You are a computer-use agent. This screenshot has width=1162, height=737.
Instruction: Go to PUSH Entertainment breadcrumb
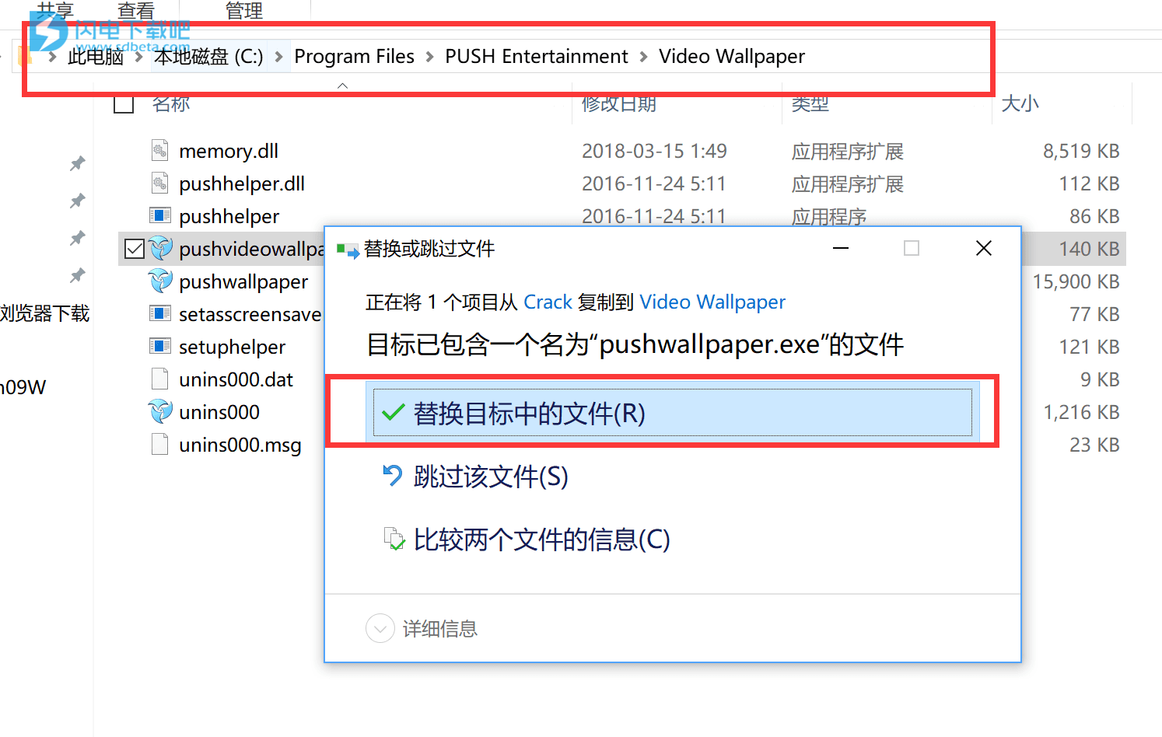click(536, 57)
